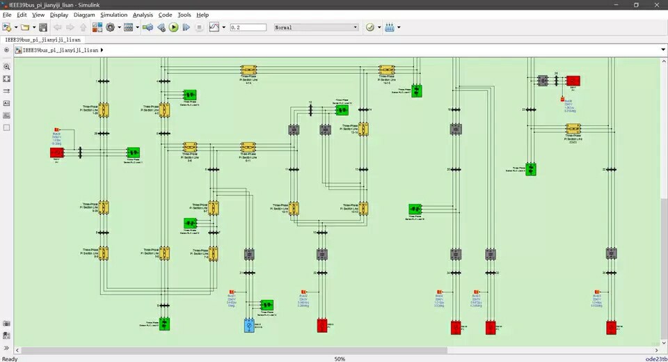Open the Code menu
This screenshot has width=668, height=362.
click(166, 15)
